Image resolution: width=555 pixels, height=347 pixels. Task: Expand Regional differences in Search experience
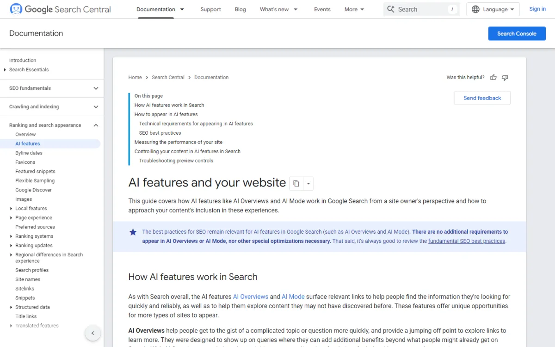pyautogui.click(x=11, y=255)
